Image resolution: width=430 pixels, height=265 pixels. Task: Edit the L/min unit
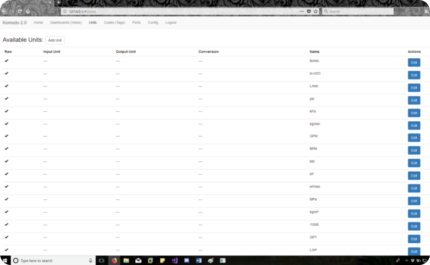(414, 88)
